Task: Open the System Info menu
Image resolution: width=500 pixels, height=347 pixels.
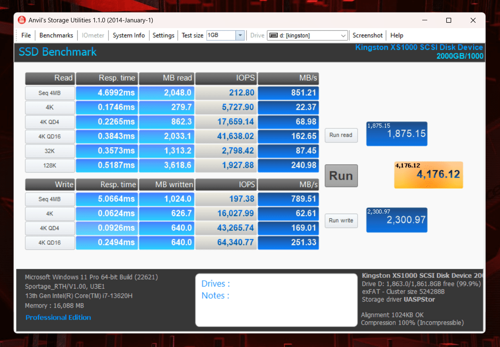Action: (x=129, y=36)
